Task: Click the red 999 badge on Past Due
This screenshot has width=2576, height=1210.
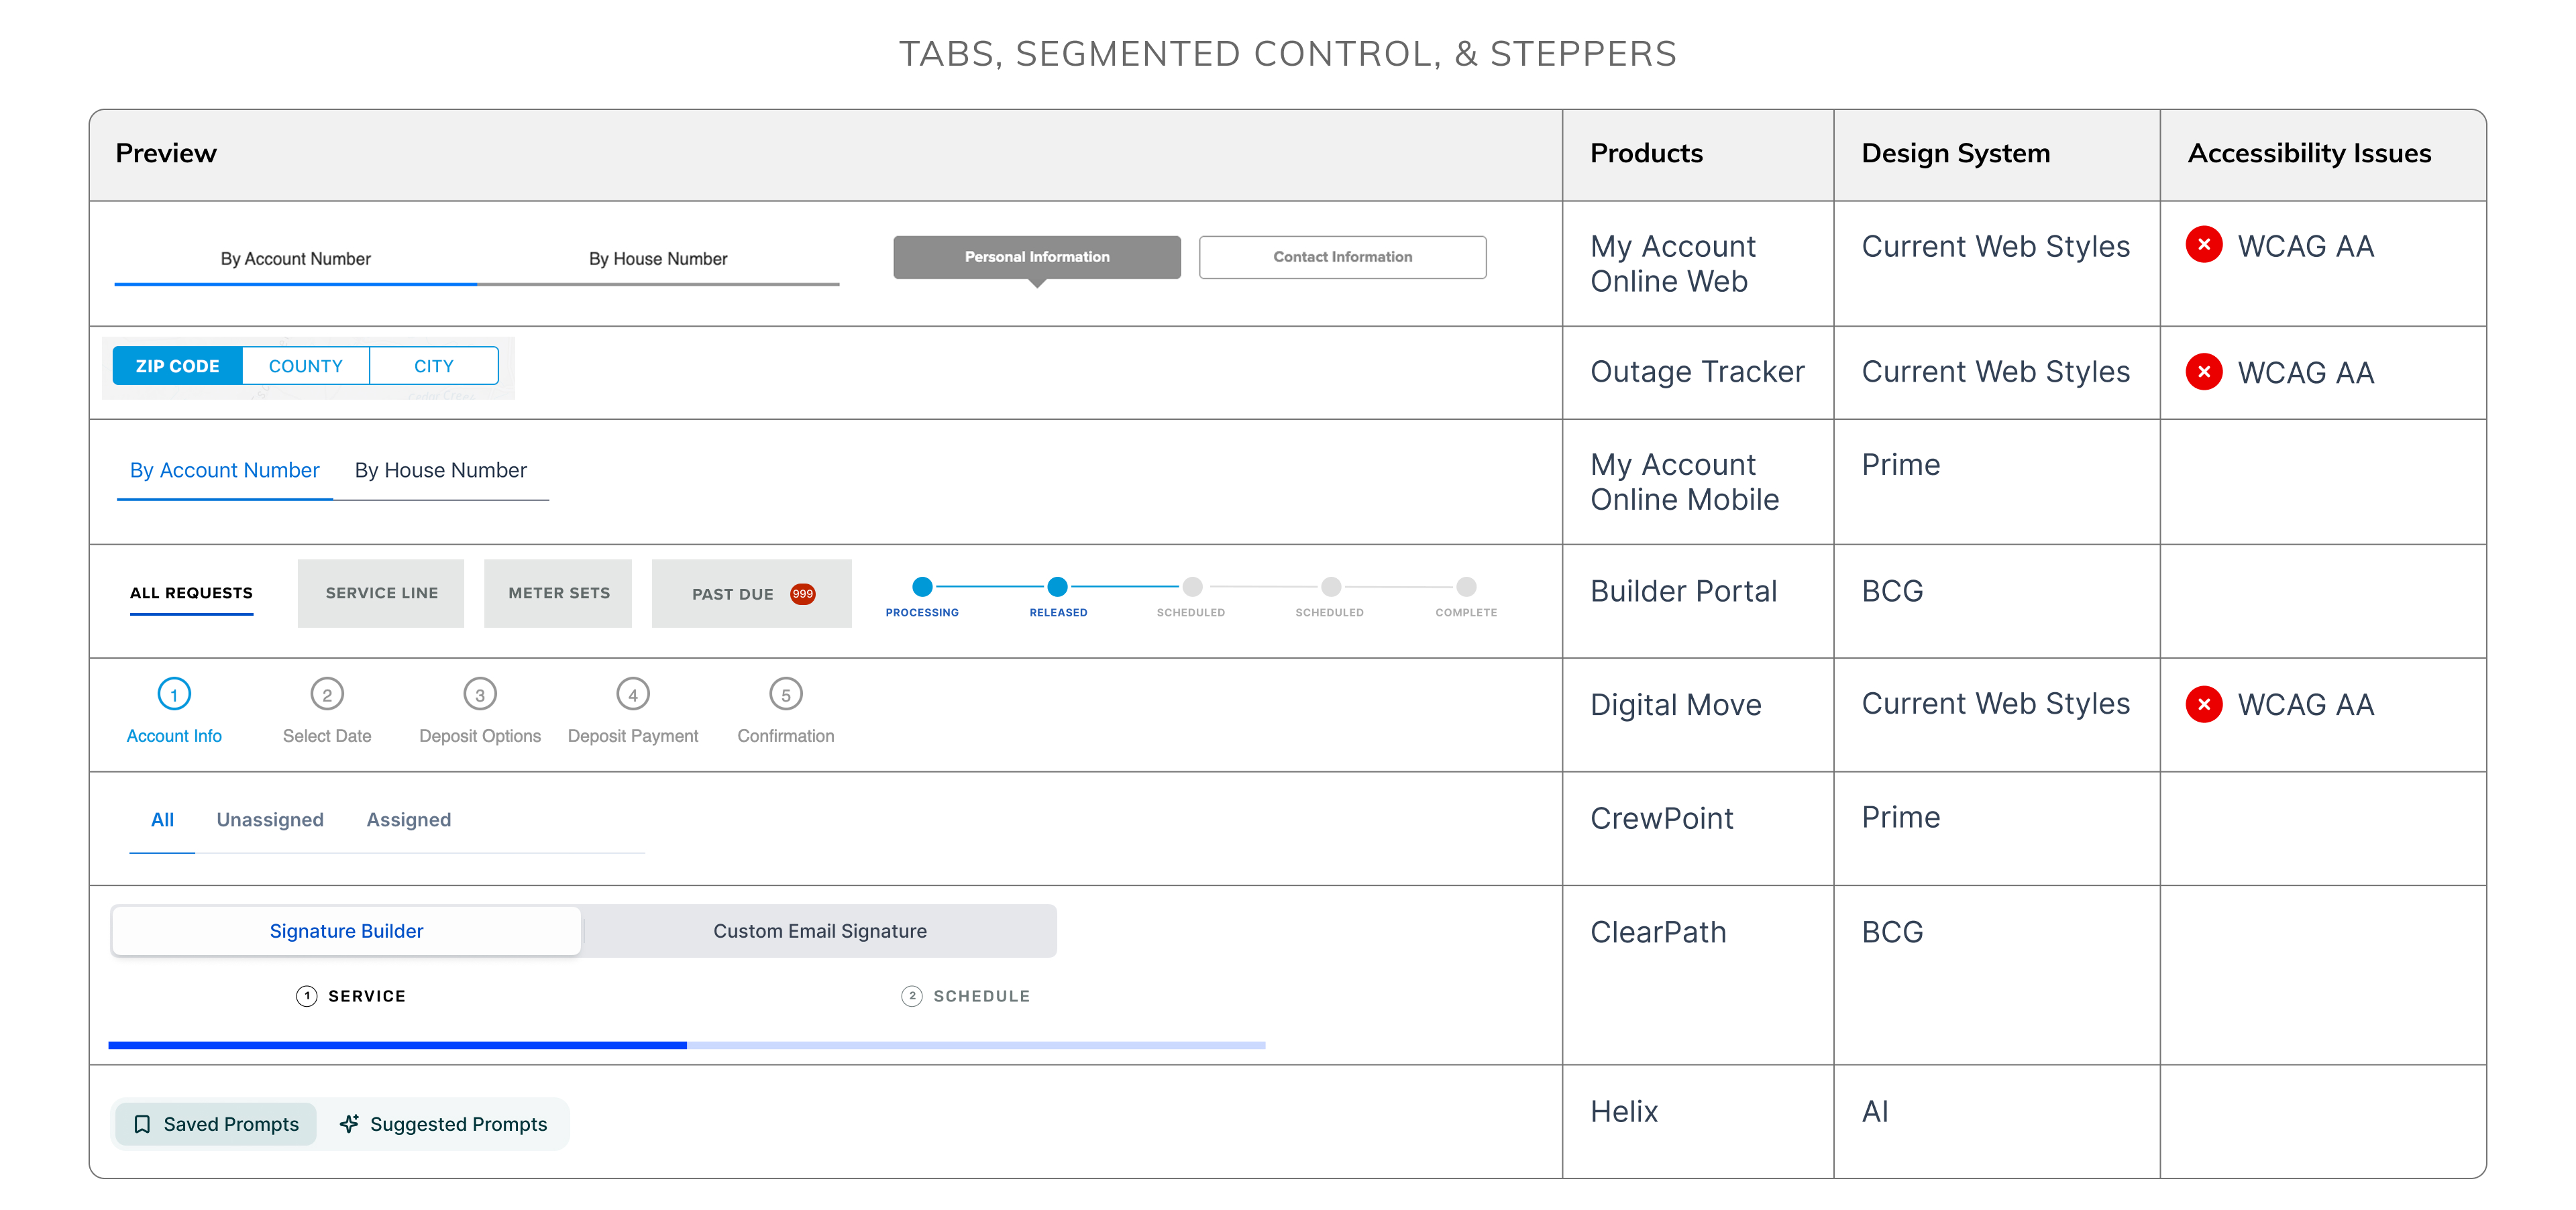Action: click(802, 593)
